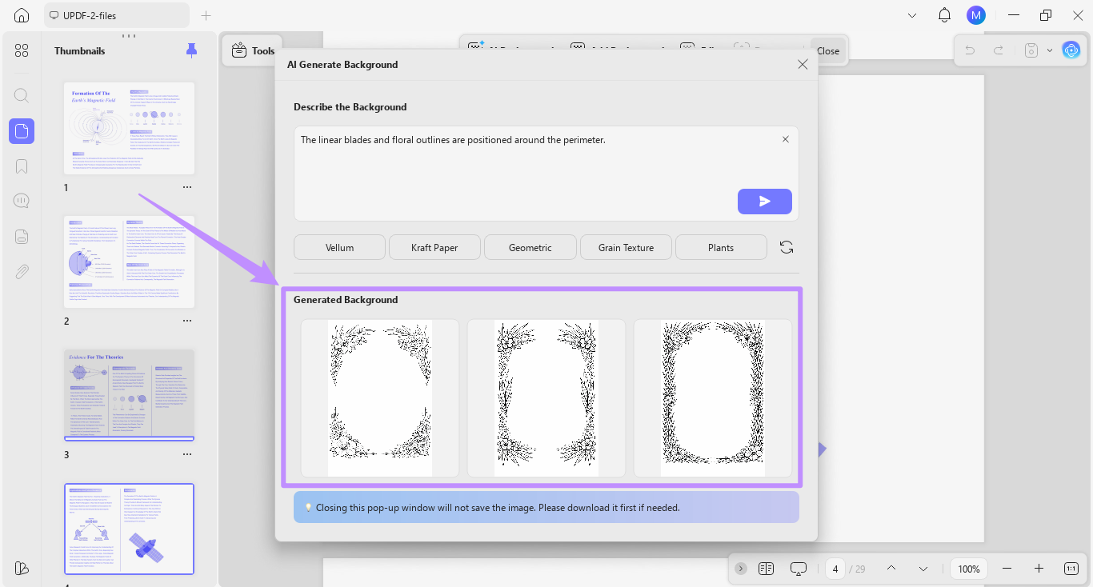This screenshot has width=1093, height=587.
Task: Click the Close button in top toolbar
Action: click(x=827, y=50)
